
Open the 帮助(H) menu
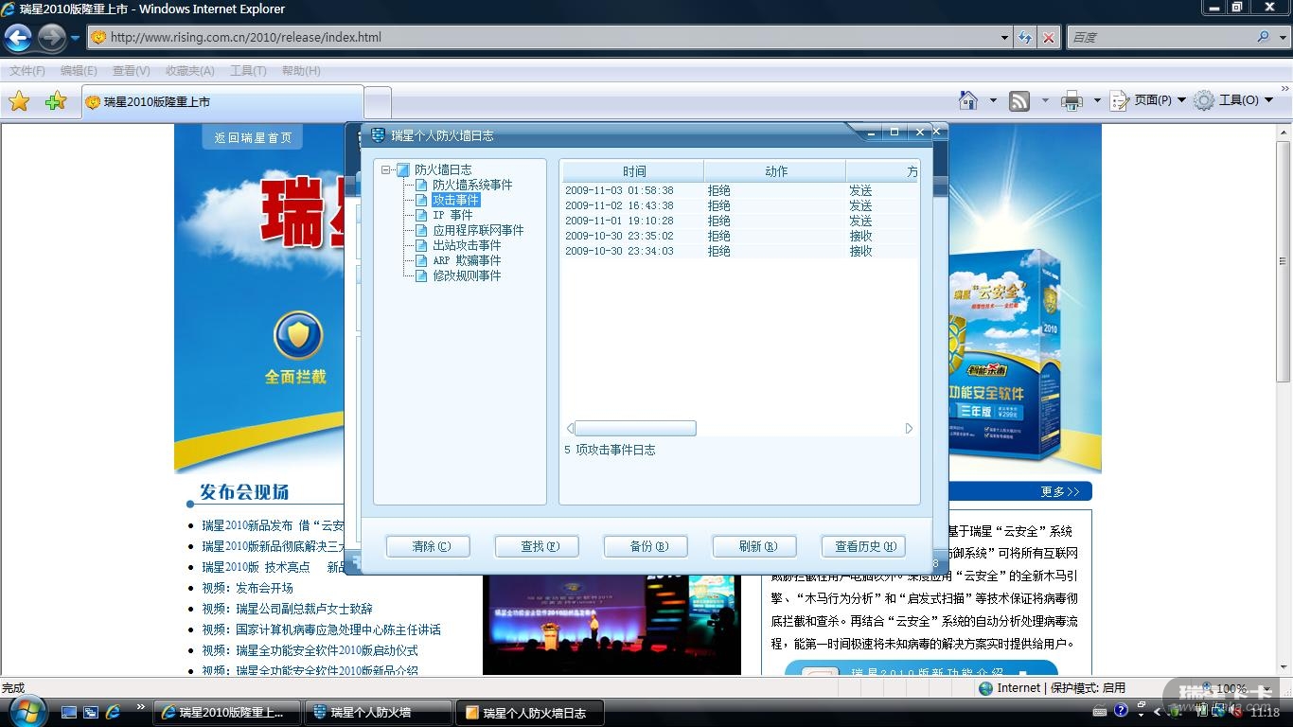(x=301, y=71)
